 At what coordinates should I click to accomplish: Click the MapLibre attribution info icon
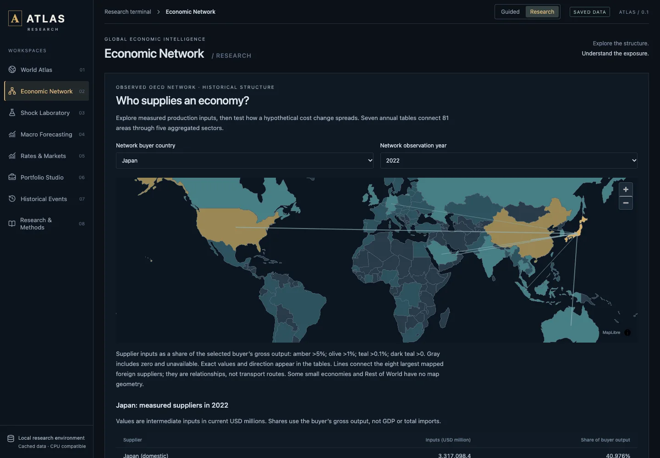[x=627, y=333]
